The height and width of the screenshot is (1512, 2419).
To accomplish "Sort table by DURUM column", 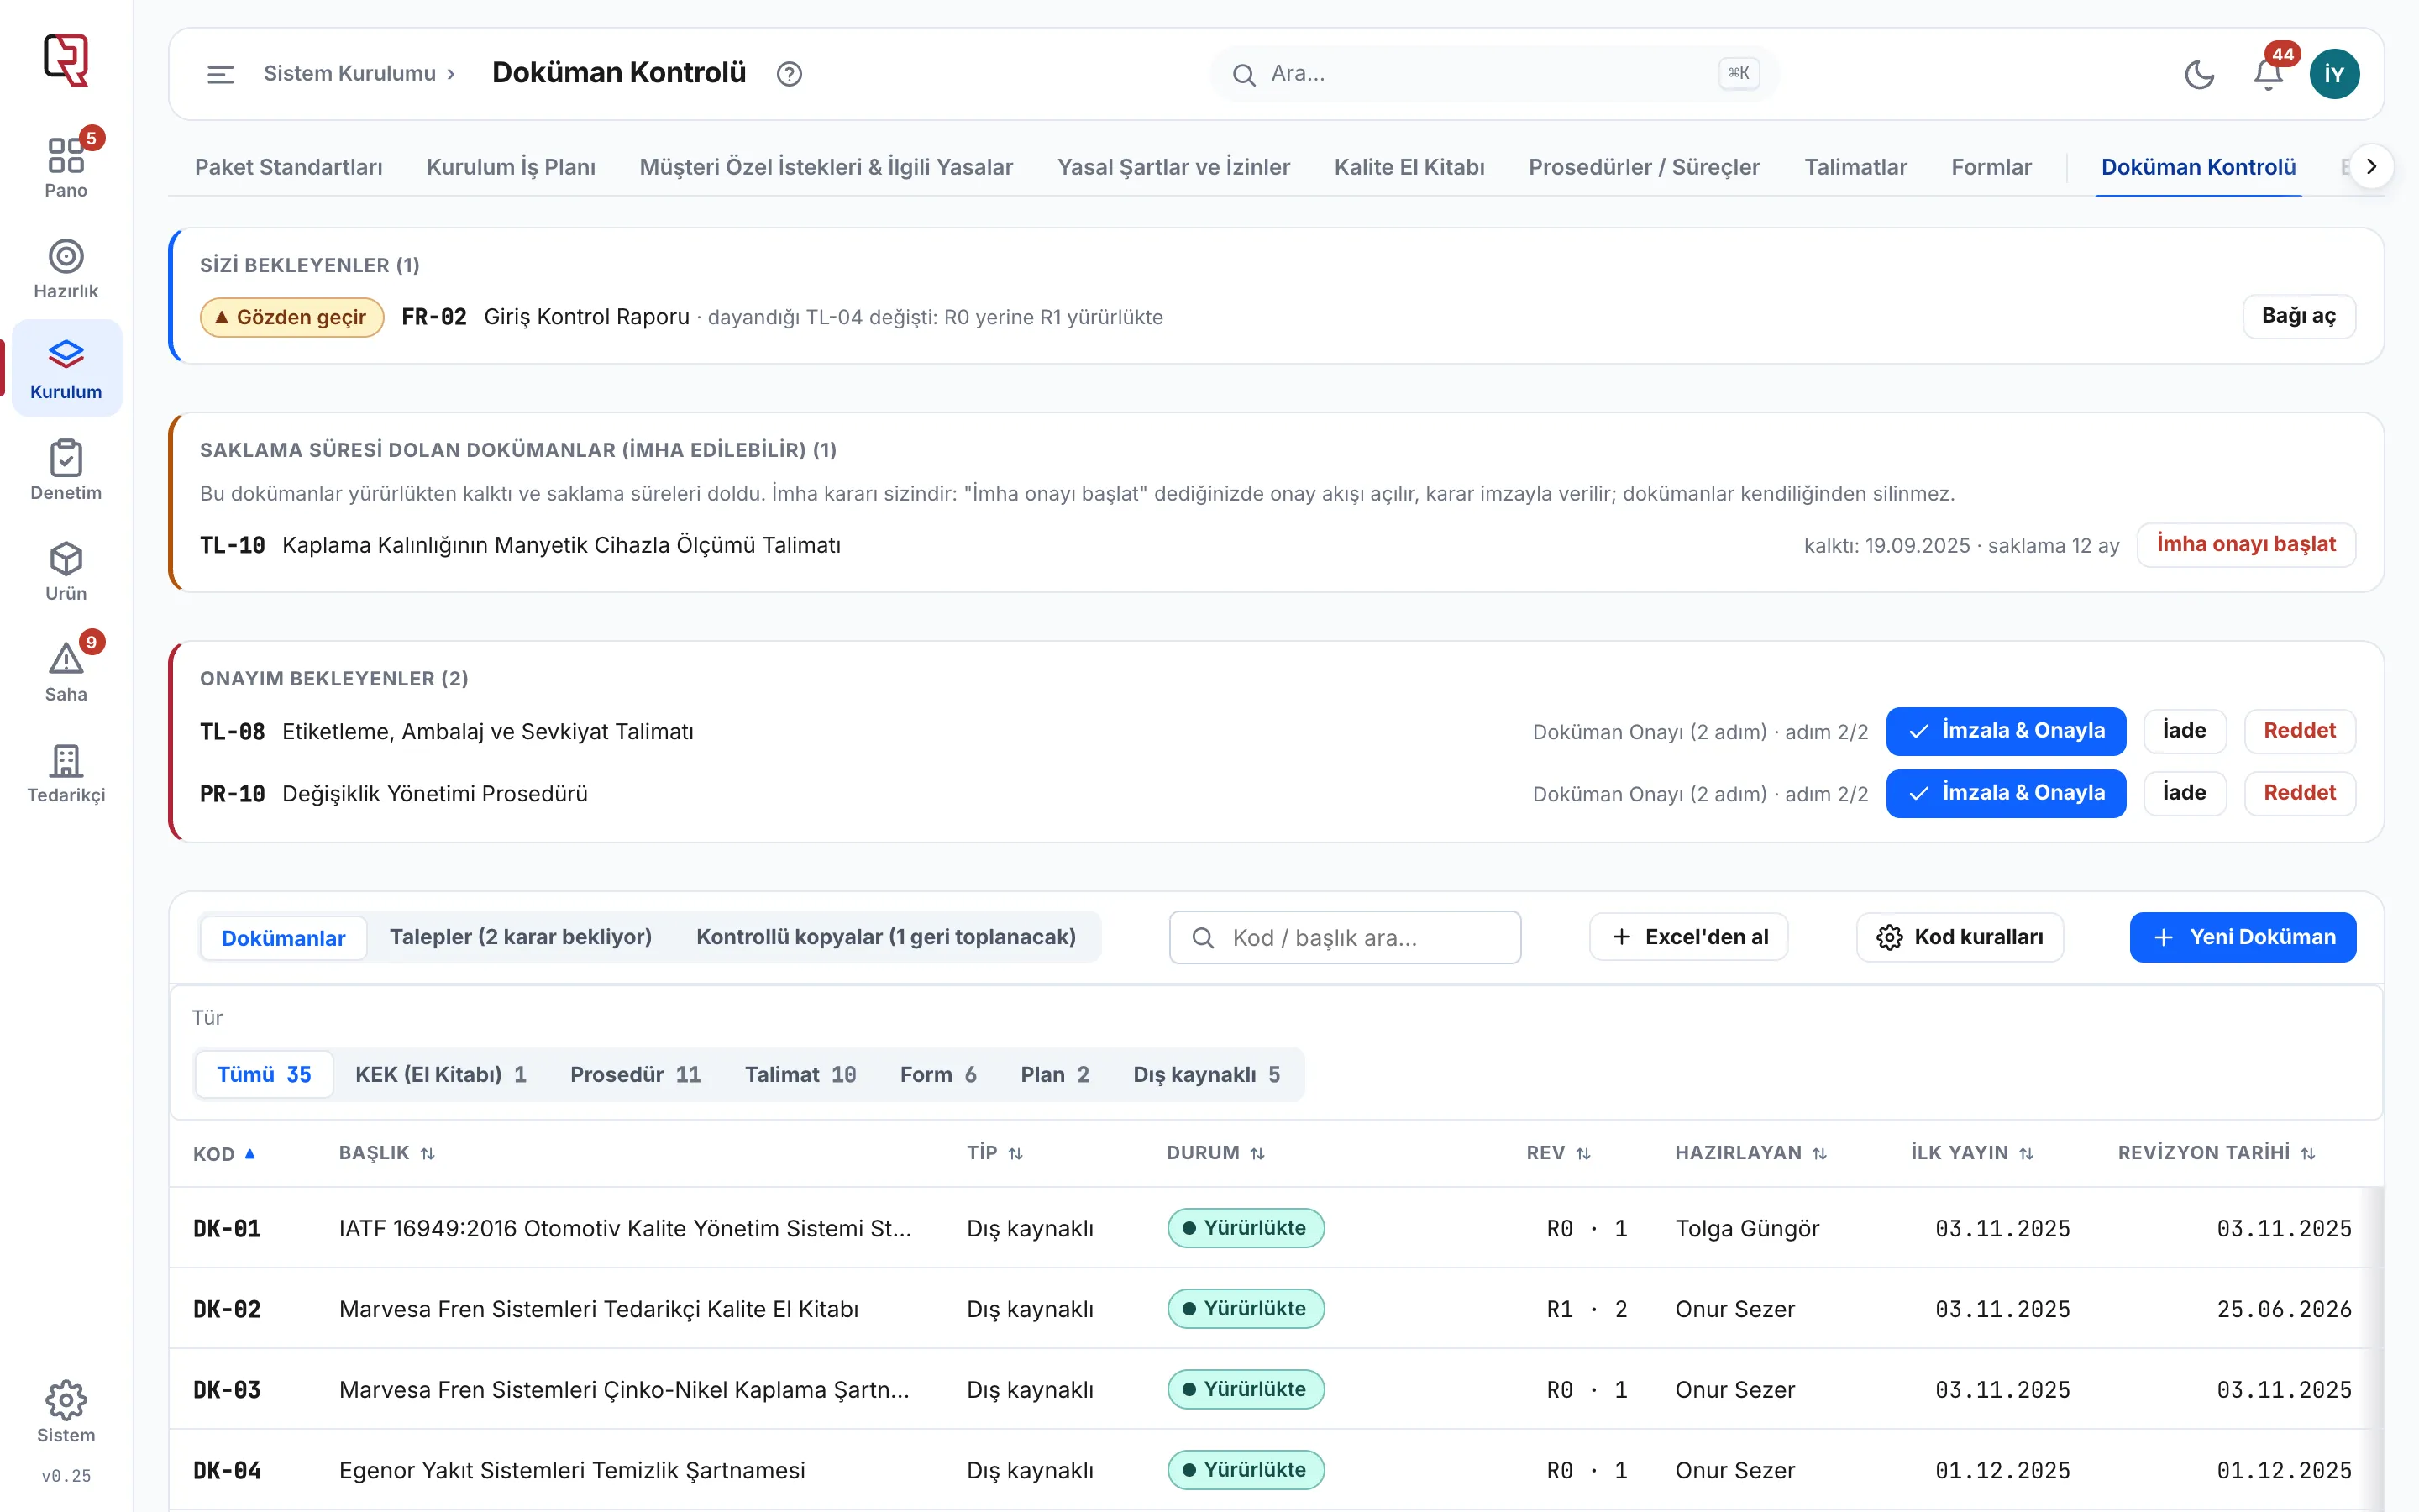I will click(1215, 1153).
